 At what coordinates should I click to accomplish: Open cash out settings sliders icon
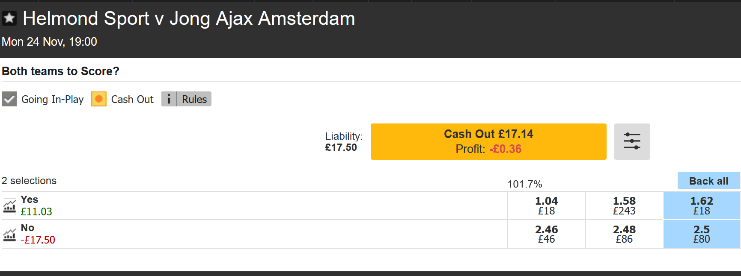(632, 141)
